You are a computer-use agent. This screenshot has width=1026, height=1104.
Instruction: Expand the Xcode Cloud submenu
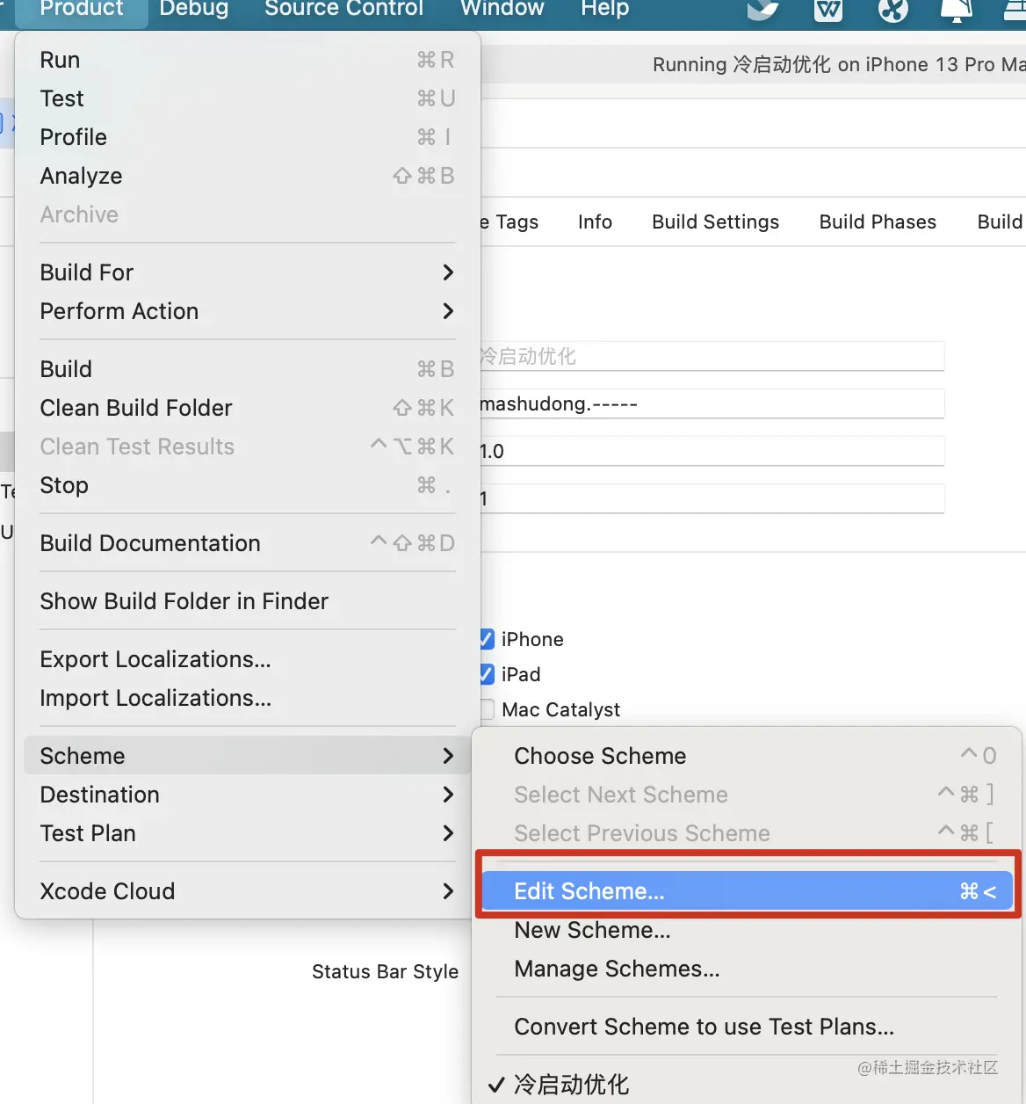pyautogui.click(x=248, y=891)
